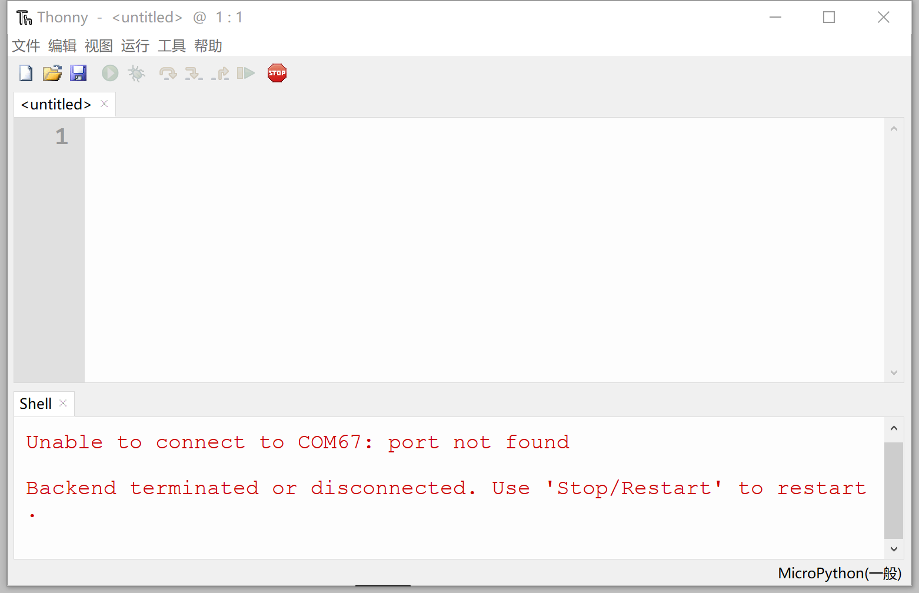This screenshot has width=919, height=593.
Task: Open the 工具 menu
Action: [172, 46]
